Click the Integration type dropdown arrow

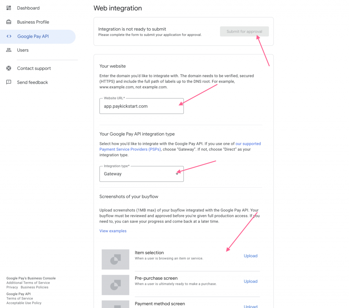(177, 174)
